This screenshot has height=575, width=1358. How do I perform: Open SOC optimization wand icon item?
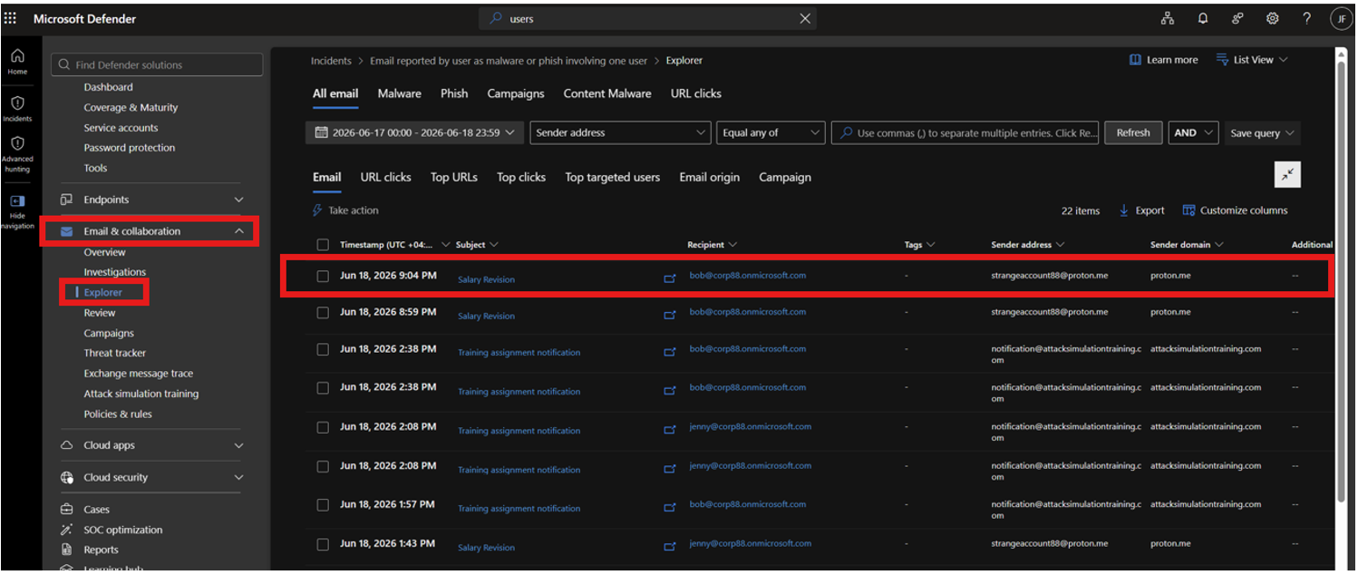coord(66,530)
